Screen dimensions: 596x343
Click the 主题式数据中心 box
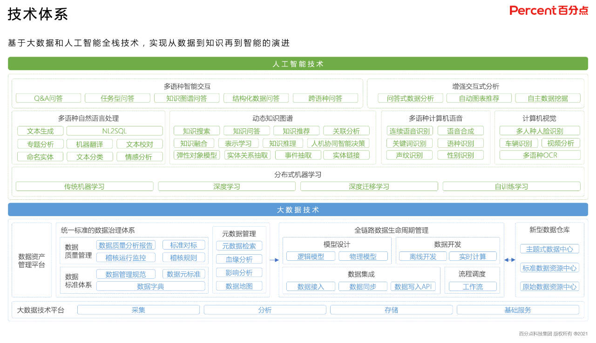(549, 249)
